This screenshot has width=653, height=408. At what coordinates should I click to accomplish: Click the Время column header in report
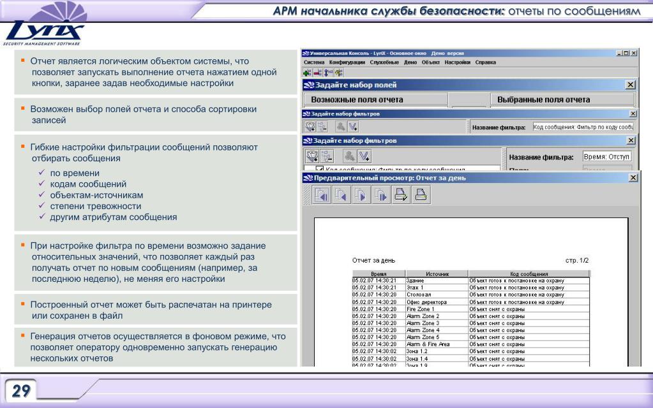tap(379, 273)
